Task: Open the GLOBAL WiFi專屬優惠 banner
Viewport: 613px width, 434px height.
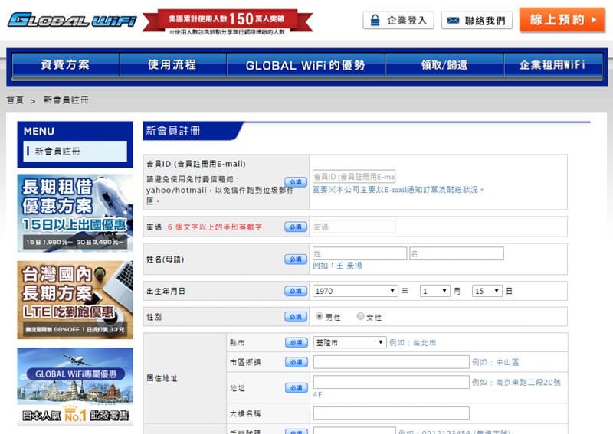Action: 75,386
